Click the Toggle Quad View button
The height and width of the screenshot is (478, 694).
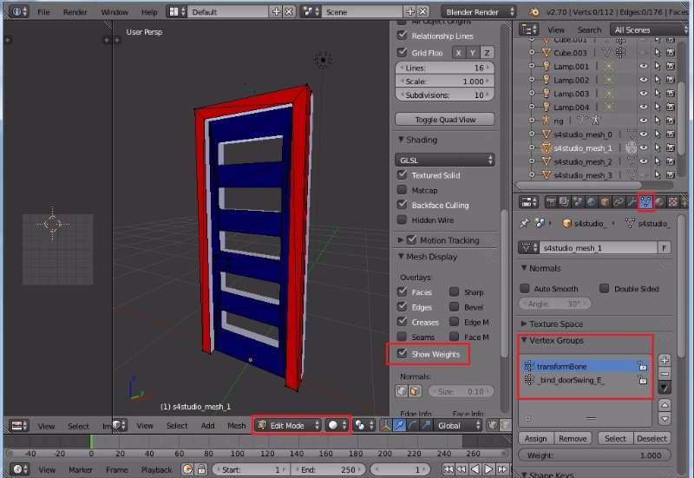(444, 119)
